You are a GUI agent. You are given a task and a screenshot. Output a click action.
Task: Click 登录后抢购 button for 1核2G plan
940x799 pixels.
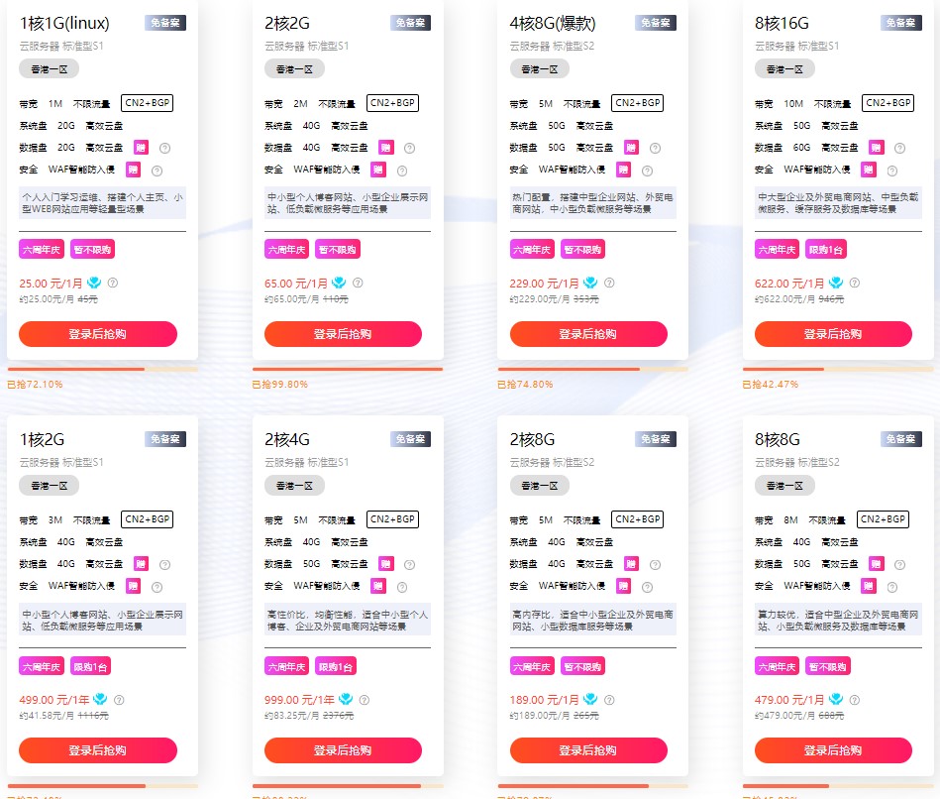(98, 749)
